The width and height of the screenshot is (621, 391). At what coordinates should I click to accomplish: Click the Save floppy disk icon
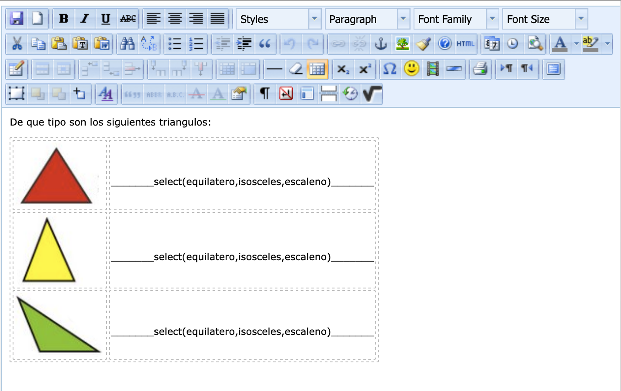pos(17,19)
